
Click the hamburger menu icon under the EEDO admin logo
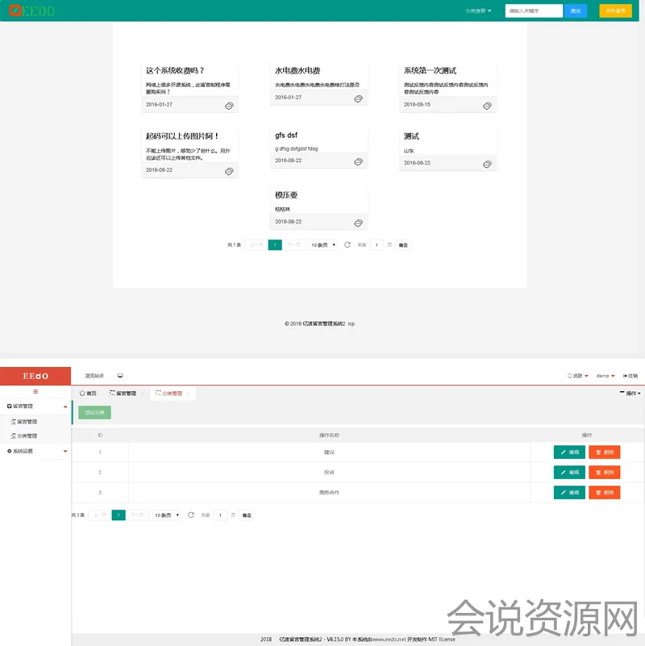point(35,391)
